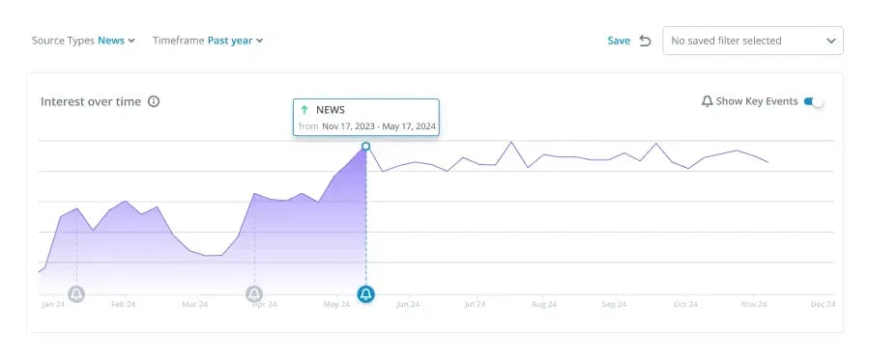Click the Aug 24 axis label
Image resolution: width=870 pixels, height=359 pixels.
pyautogui.click(x=543, y=304)
